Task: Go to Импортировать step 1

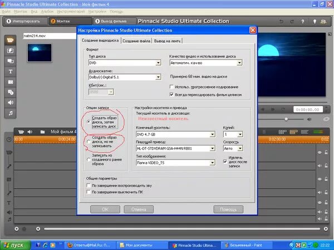Action: tap(26, 21)
